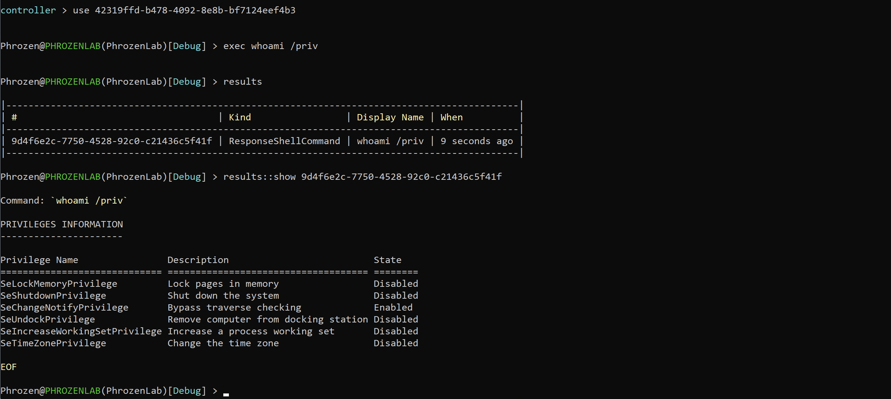Click the 'Command:' label

pyautogui.click(x=22, y=201)
